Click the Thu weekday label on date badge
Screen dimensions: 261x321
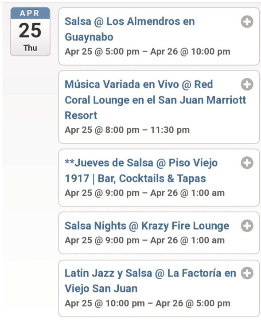click(30, 48)
